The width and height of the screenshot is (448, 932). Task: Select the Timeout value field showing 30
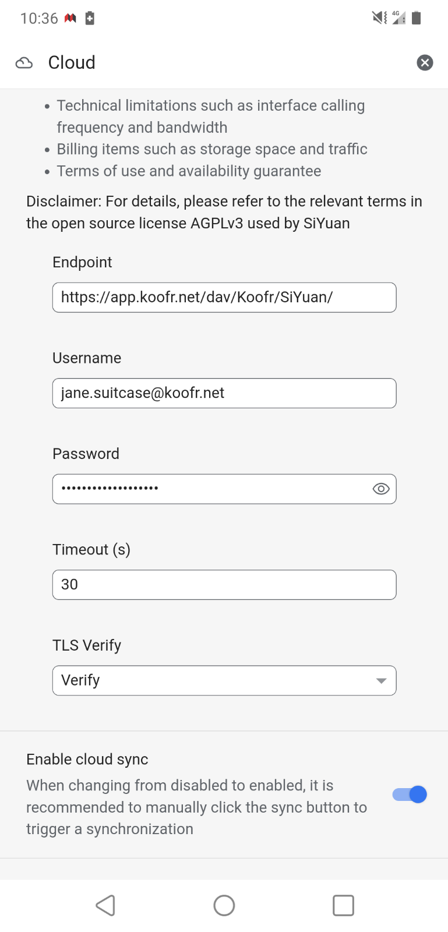point(224,584)
